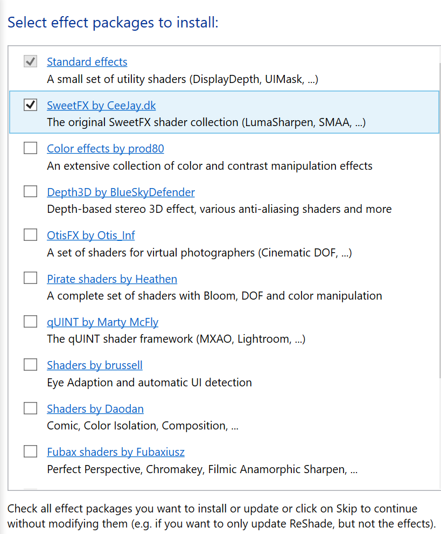
Task: Visit the Depth3D by BlueSkyDefender link
Action: (x=121, y=192)
